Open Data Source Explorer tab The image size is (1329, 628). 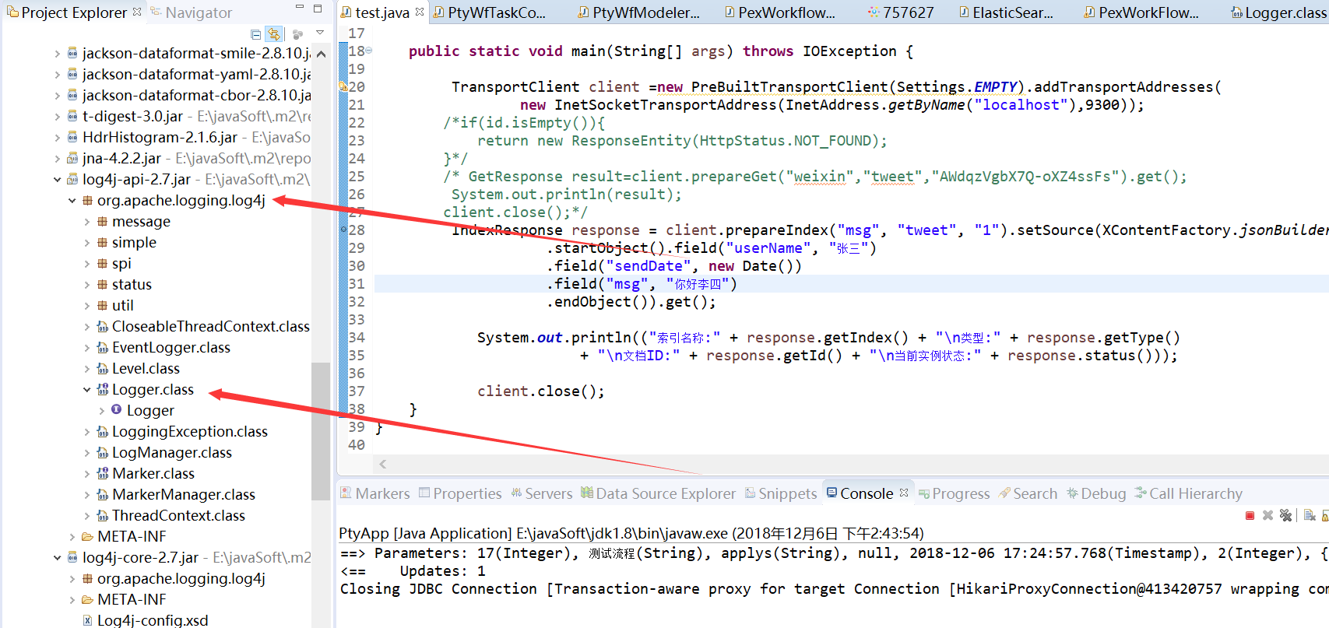[x=658, y=493]
